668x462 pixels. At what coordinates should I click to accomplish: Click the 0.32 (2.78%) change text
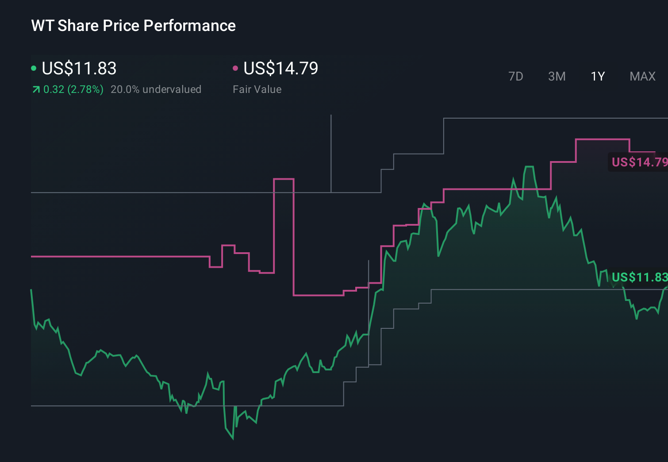(72, 89)
